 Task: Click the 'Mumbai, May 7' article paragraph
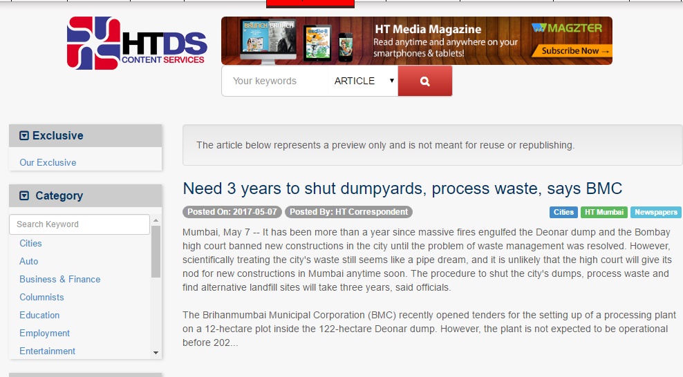point(427,260)
